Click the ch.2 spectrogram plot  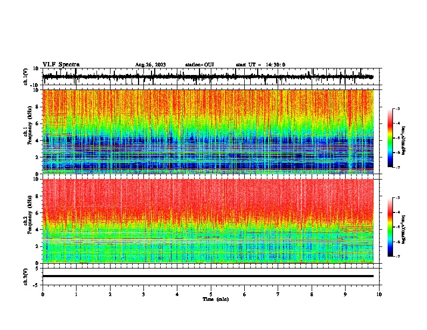click(208, 221)
